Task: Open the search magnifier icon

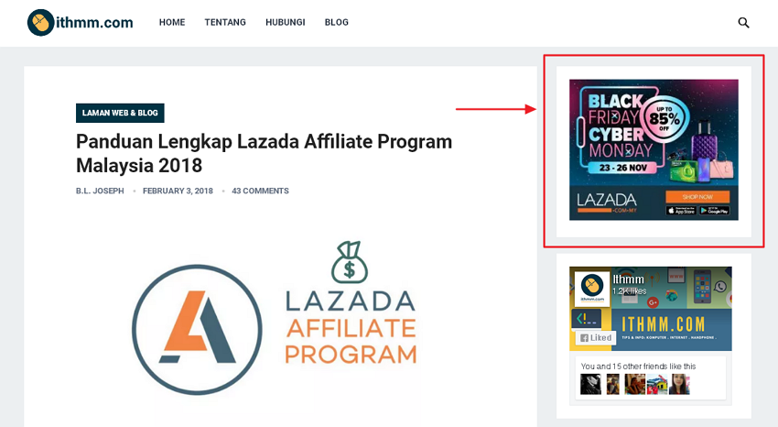Action: [743, 22]
